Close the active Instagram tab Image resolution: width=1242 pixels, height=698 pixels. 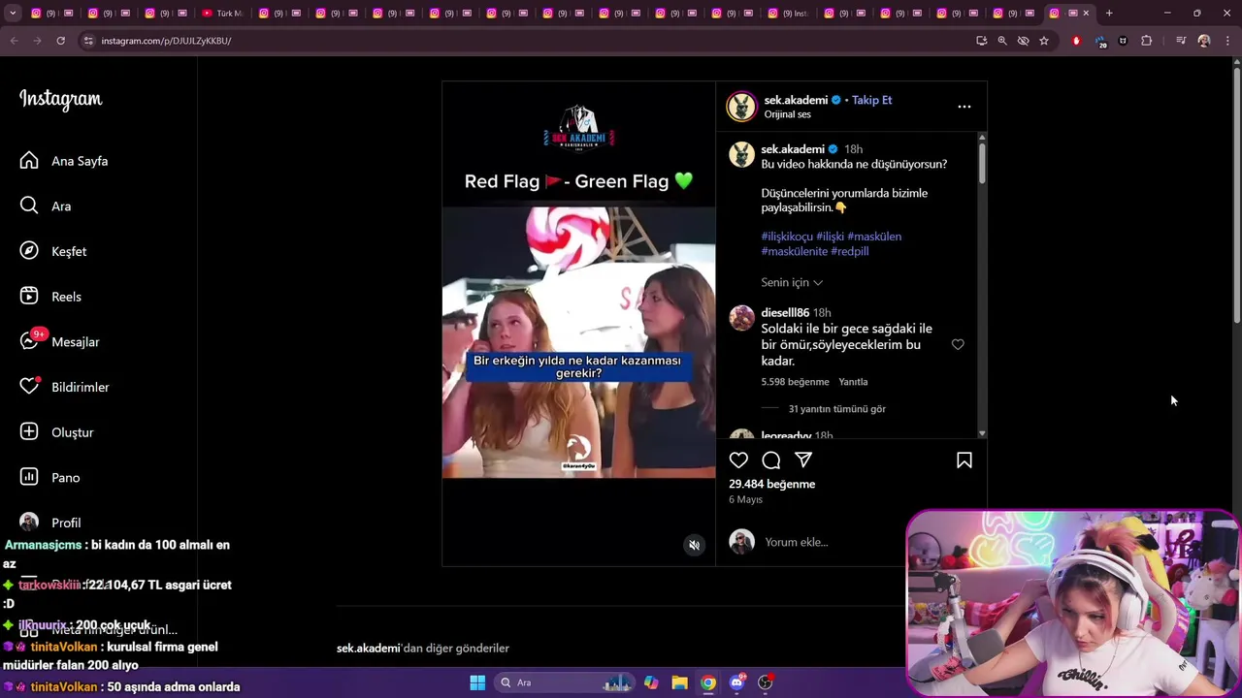(1086, 14)
